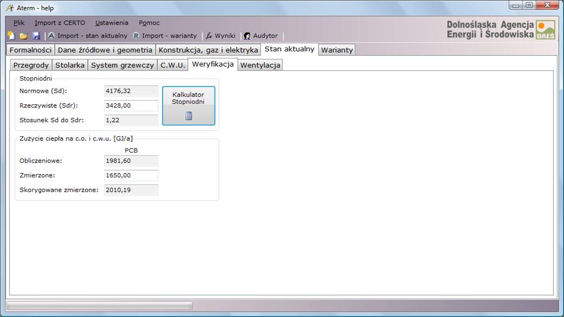
Task: Click the calculator icon in Kalkulator Stopniodni
Action: (189, 116)
